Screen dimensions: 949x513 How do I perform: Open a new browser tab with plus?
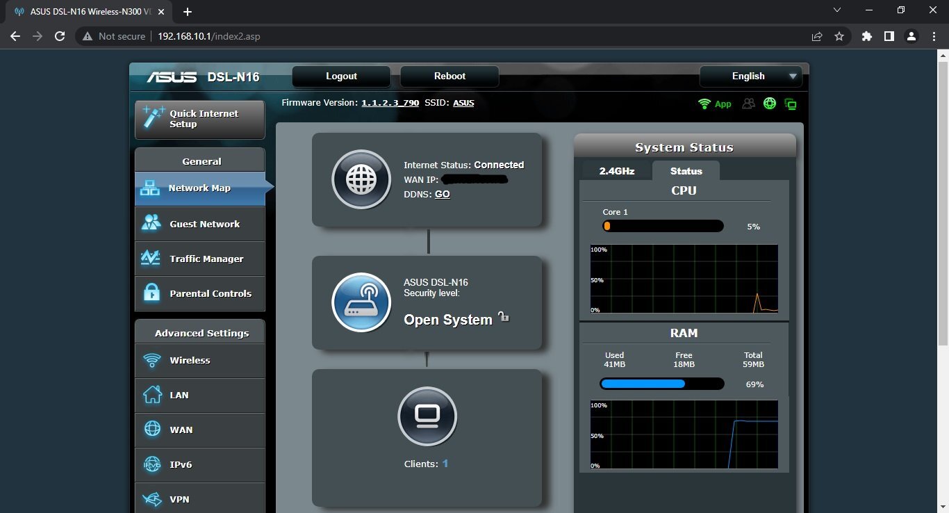point(187,12)
